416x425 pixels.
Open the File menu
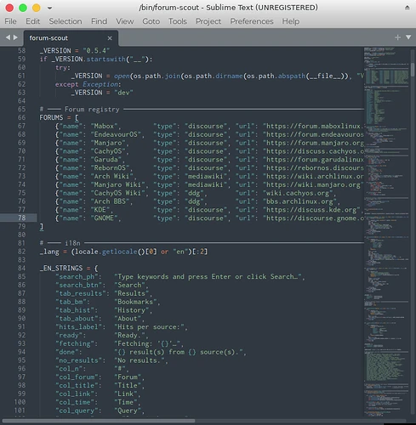(x=10, y=21)
